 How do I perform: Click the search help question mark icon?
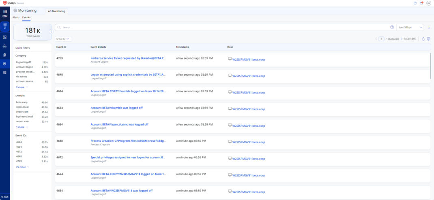[392, 28]
